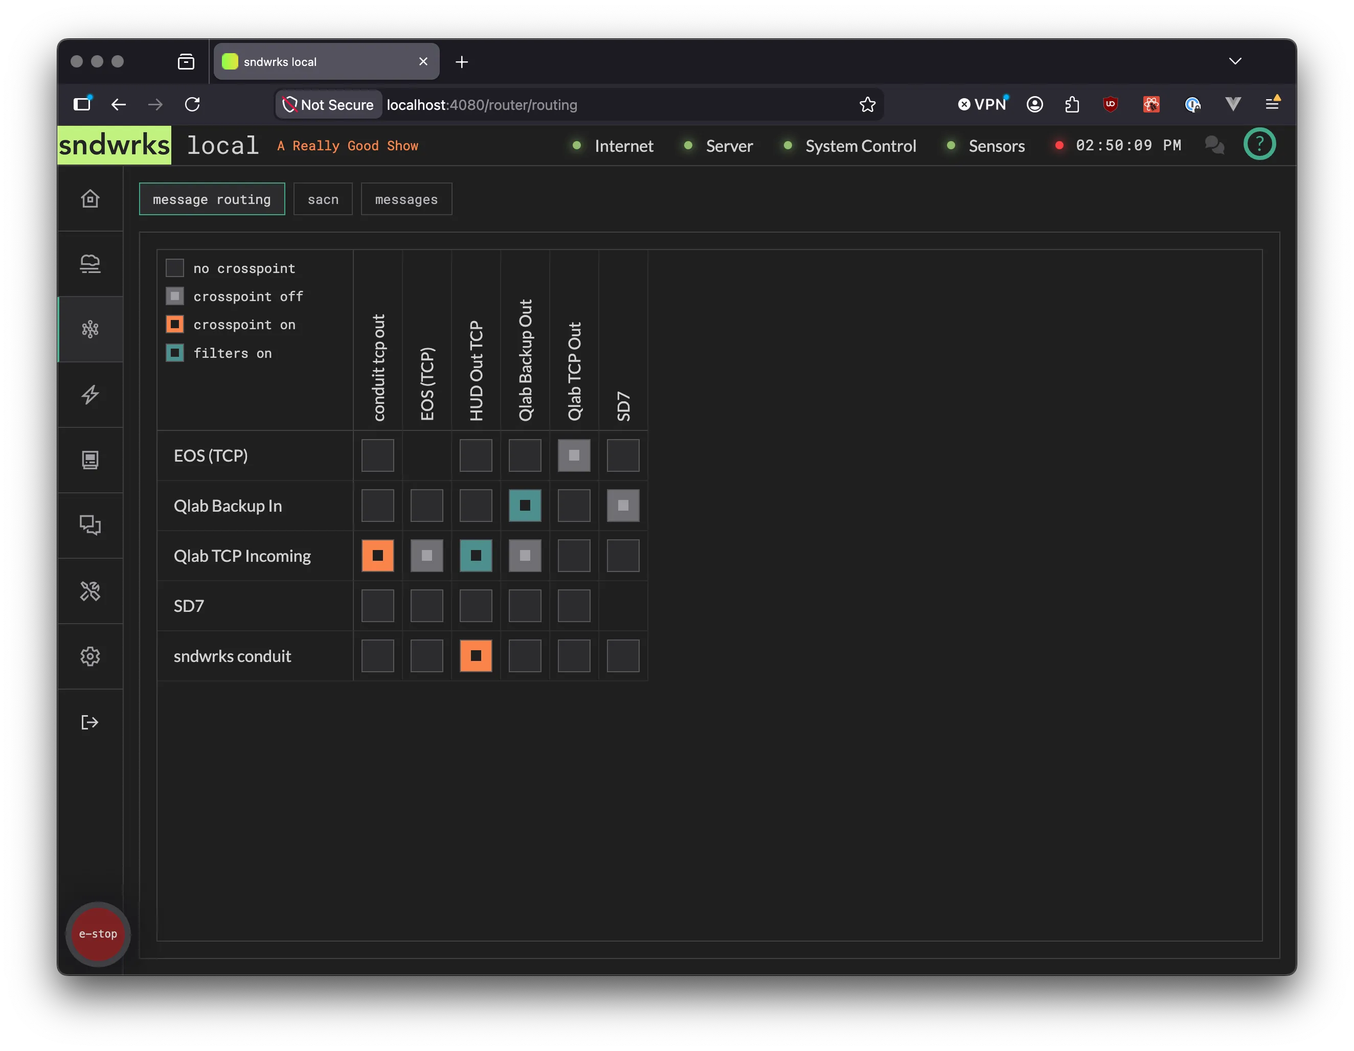
Task: Toggle EOS (TCP) to Qlab TCP Out crosspoint
Action: 574,455
